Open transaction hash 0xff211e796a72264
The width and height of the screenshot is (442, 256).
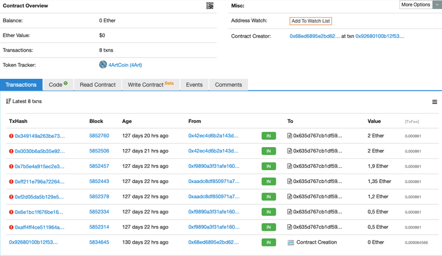39,182
